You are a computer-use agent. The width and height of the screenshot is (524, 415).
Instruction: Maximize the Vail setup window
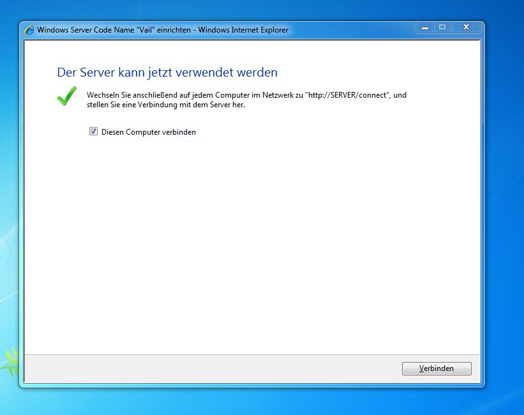click(x=442, y=27)
